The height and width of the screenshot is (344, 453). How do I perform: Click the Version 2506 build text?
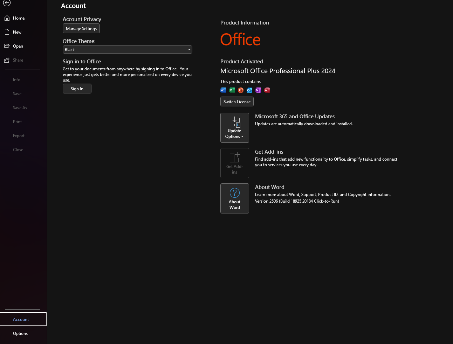pos(297,201)
